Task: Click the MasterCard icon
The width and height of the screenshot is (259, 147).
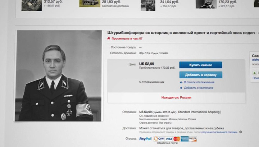Action: tap(177, 139)
